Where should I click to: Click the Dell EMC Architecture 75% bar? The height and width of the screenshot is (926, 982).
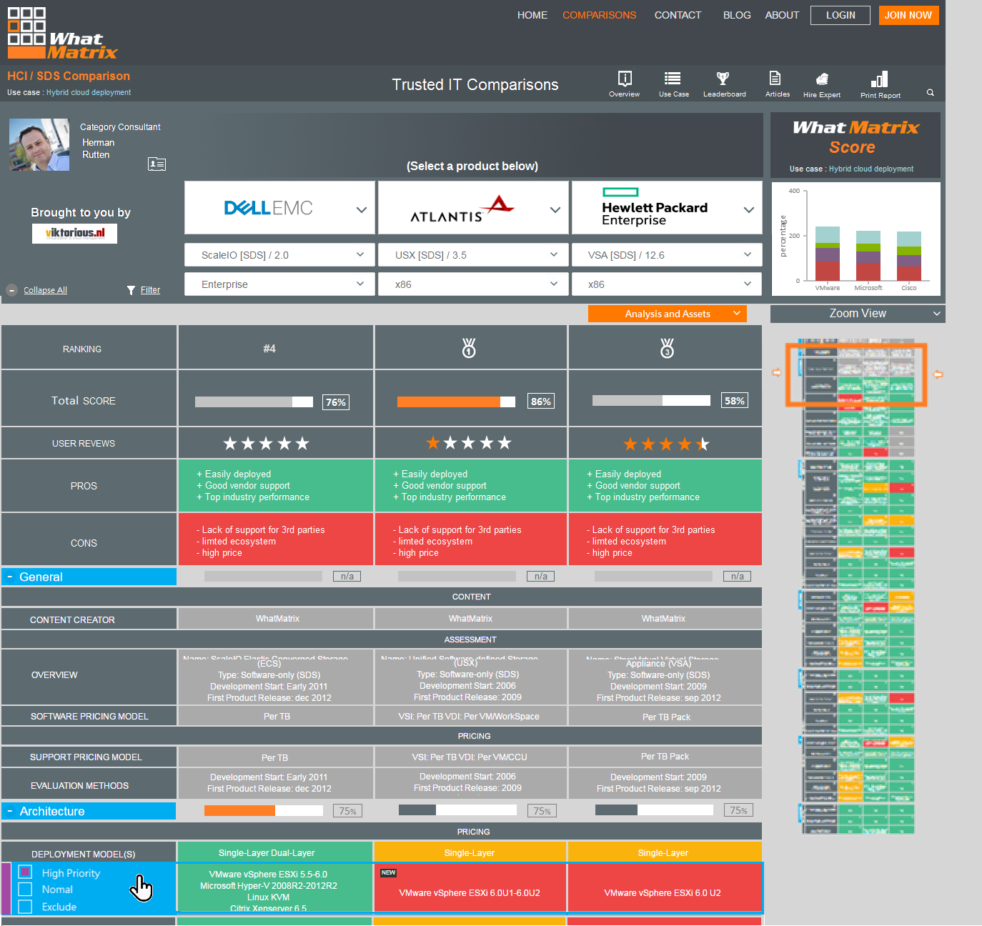click(x=263, y=810)
